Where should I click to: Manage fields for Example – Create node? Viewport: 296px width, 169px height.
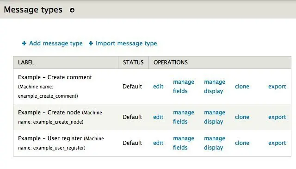[184, 117]
